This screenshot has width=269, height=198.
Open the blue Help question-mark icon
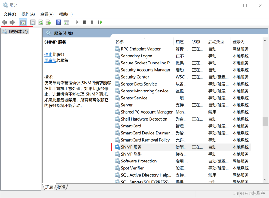(x=59, y=22)
